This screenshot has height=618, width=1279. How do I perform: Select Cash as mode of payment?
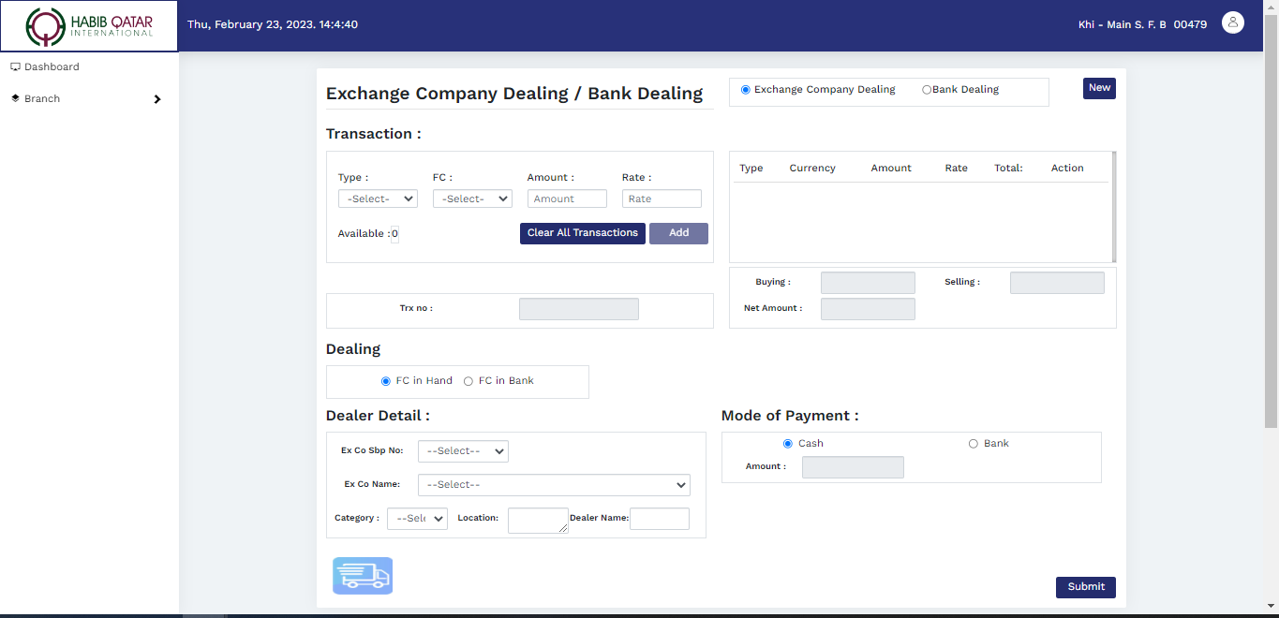pyautogui.click(x=787, y=444)
